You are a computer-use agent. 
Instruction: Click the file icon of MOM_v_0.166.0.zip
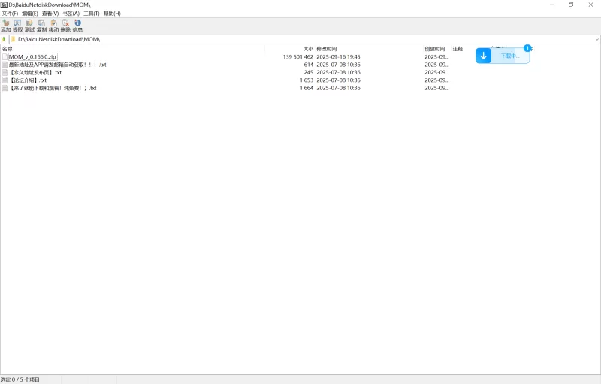(5, 56)
